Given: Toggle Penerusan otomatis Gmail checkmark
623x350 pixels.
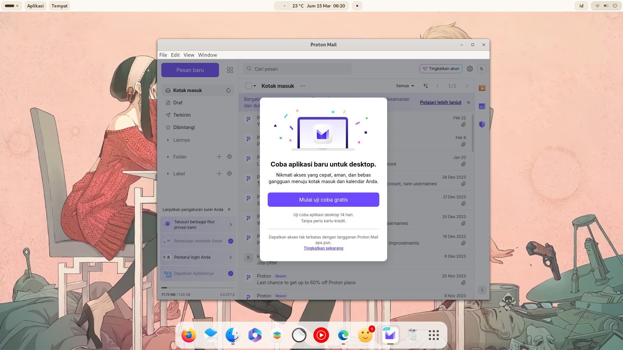Looking at the screenshot, I should (231, 241).
